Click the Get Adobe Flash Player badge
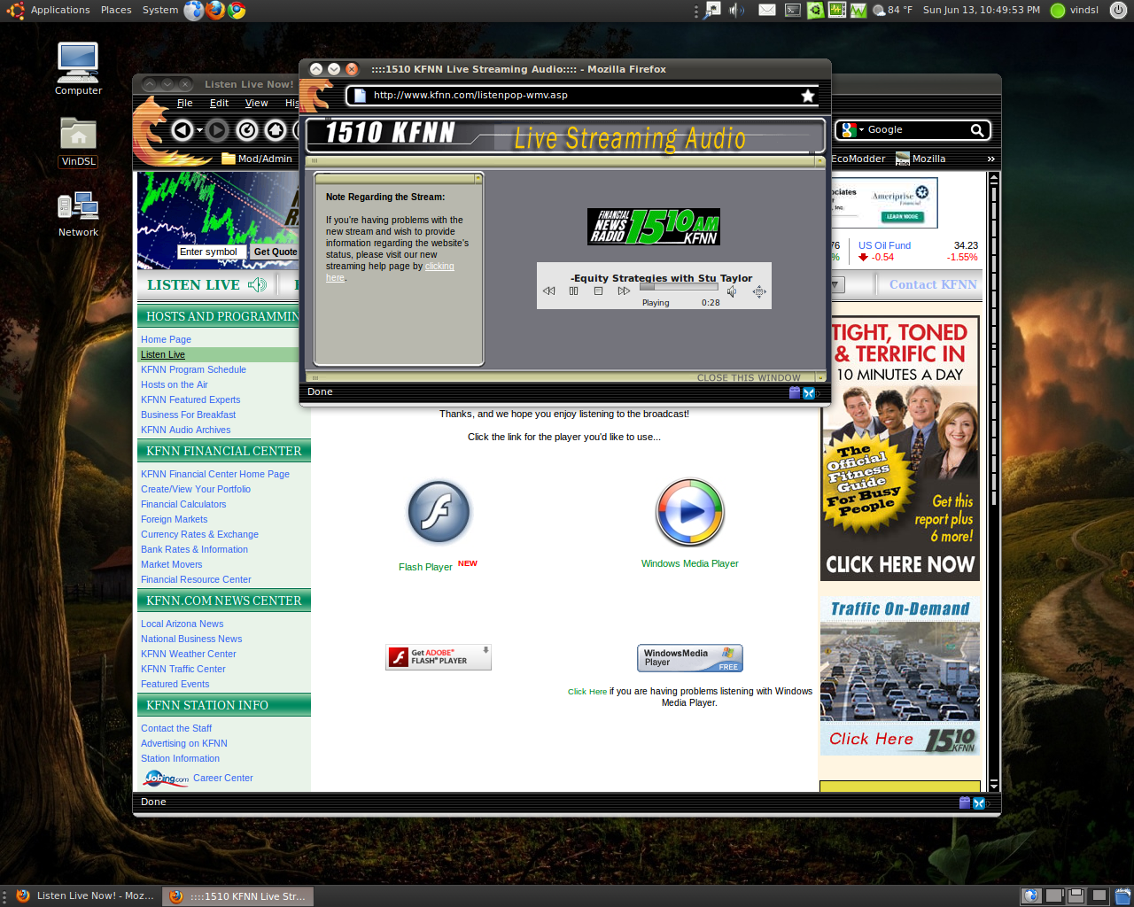The image size is (1134, 907). pyautogui.click(x=439, y=657)
